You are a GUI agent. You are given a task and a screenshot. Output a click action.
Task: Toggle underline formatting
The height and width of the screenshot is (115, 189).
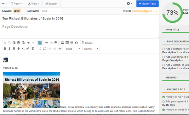coord(14,49)
